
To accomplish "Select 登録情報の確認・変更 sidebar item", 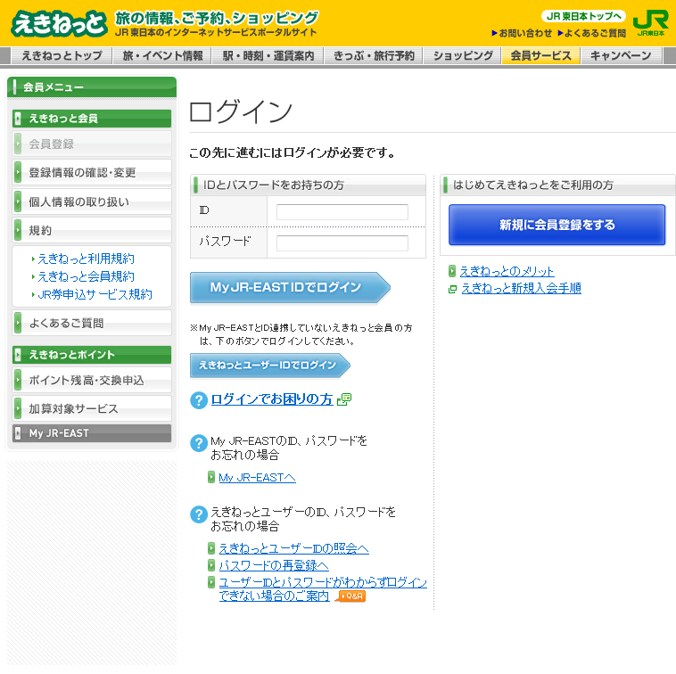I will [x=92, y=172].
